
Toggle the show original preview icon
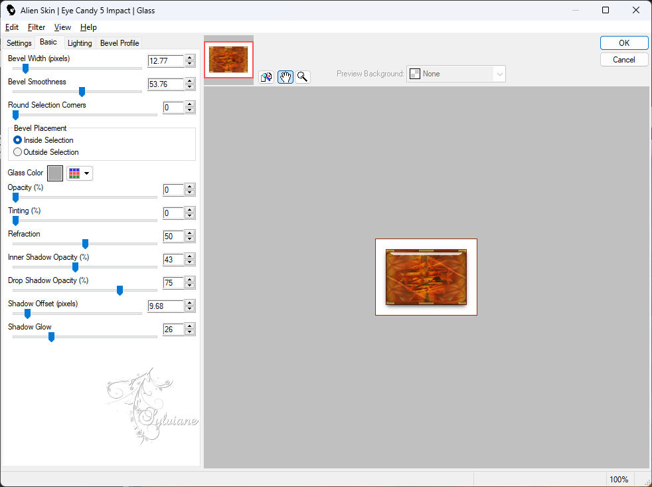[266, 77]
